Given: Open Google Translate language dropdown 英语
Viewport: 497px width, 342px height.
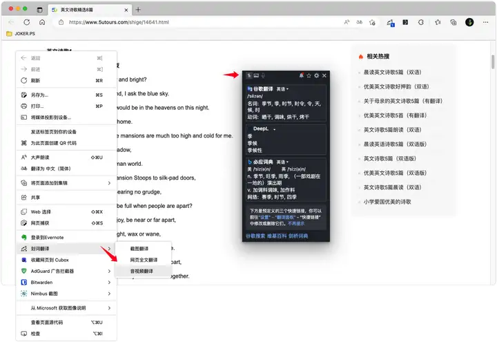Looking at the screenshot, I should [282, 89].
